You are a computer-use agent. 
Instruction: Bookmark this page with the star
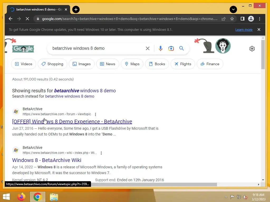(232, 19)
